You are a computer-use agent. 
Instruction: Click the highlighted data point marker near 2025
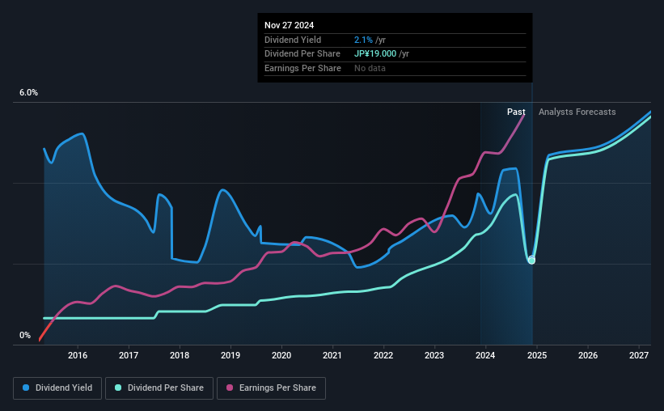coord(531,261)
